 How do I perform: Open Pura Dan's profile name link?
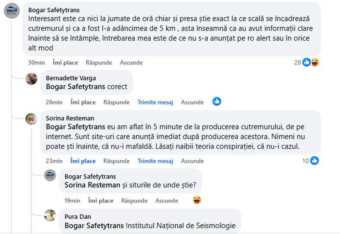click(78, 217)
